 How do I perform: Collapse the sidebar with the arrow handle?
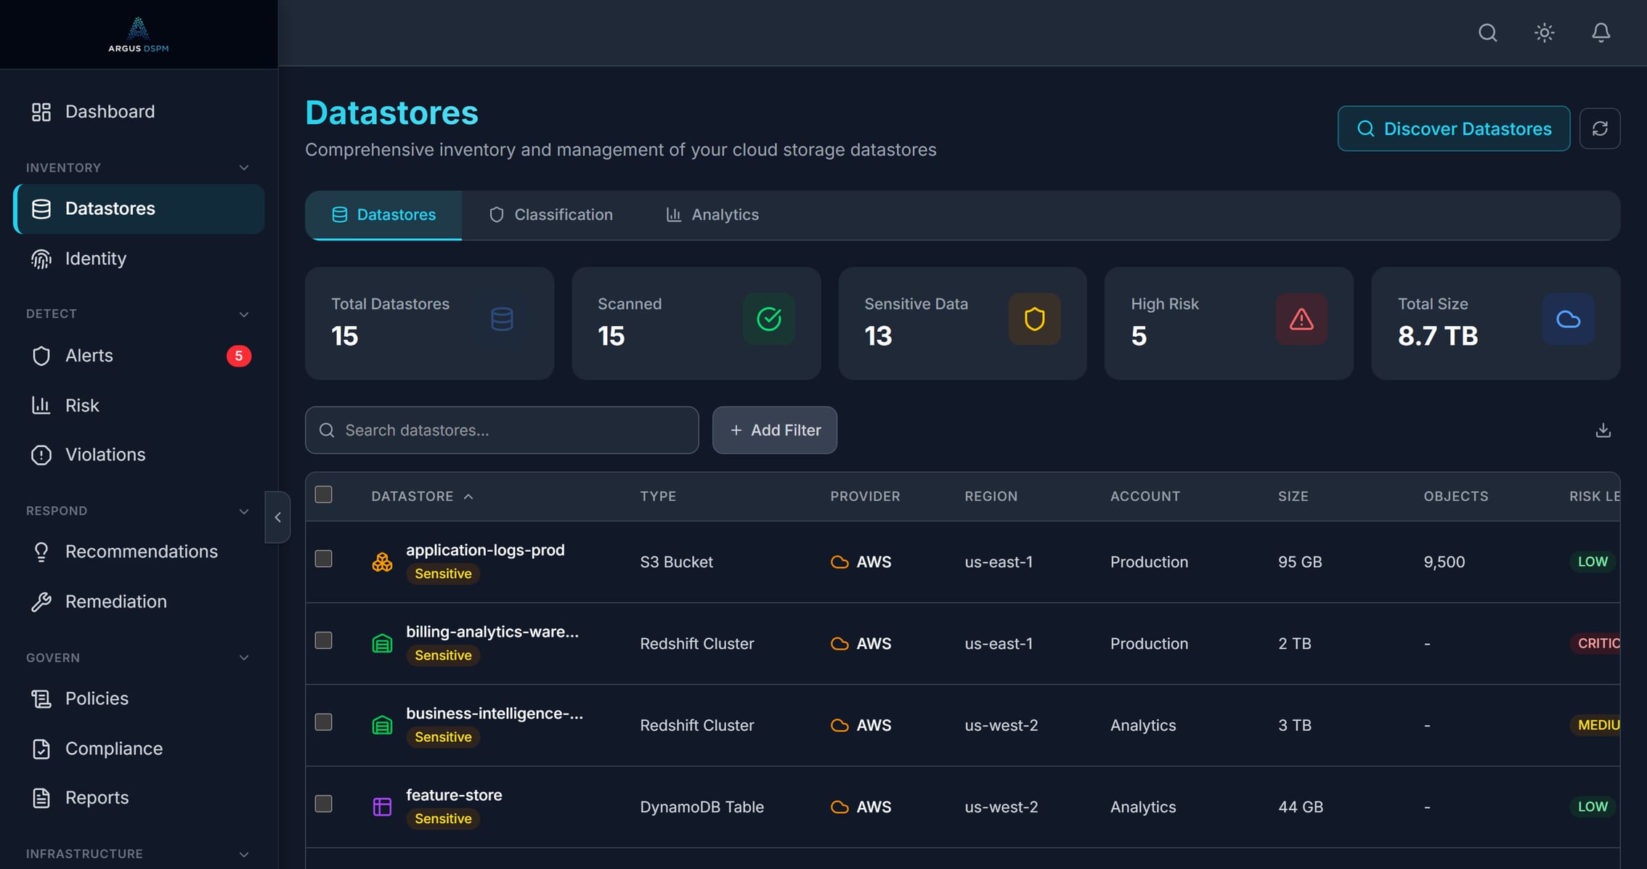(x=277, y=517)
